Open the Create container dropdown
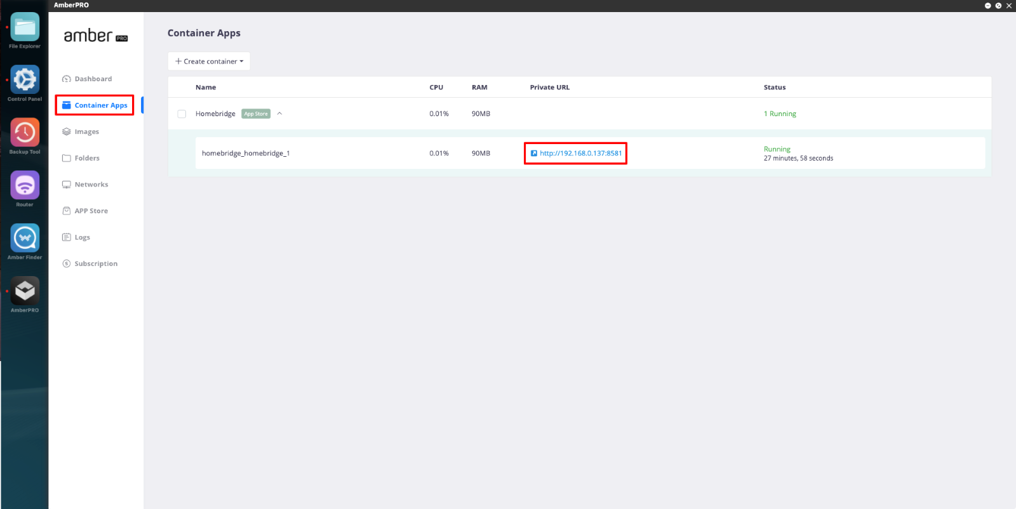 coord(209,62)
